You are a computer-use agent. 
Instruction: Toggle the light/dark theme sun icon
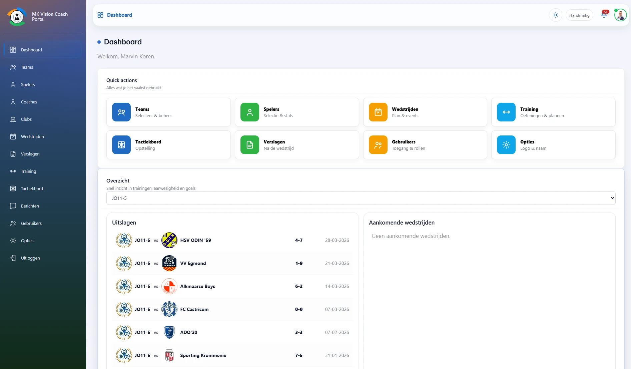tap(555, 15)
